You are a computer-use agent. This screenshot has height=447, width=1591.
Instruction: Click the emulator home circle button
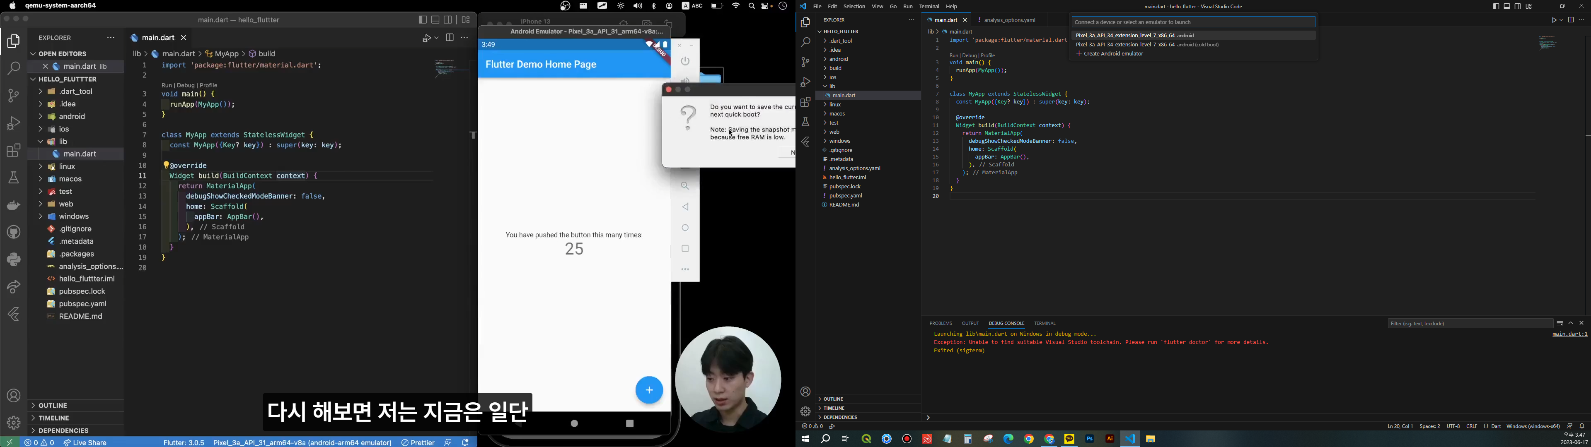(x=686, y=228)
